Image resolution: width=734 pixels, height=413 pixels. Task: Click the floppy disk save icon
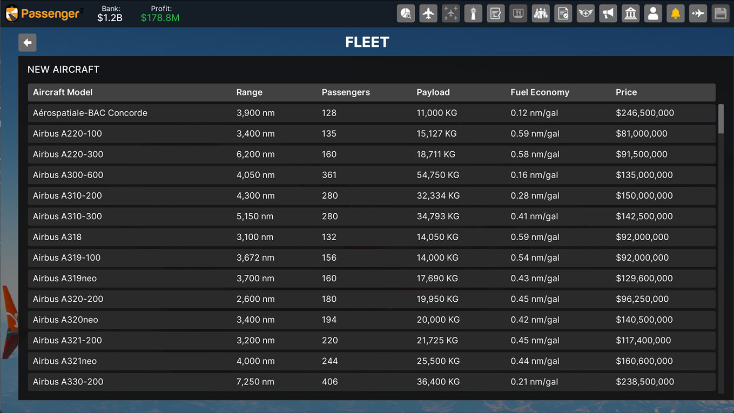720,13
